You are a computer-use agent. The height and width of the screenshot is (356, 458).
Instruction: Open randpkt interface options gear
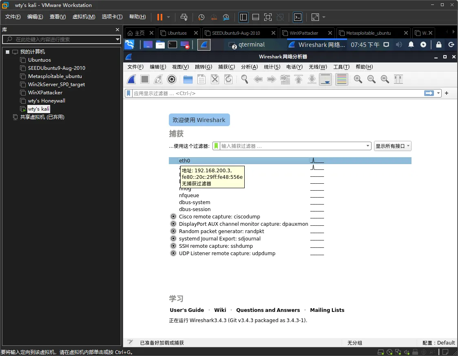(173, 231)
